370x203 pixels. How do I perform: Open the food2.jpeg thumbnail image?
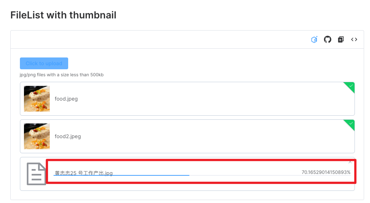[37, 136]
